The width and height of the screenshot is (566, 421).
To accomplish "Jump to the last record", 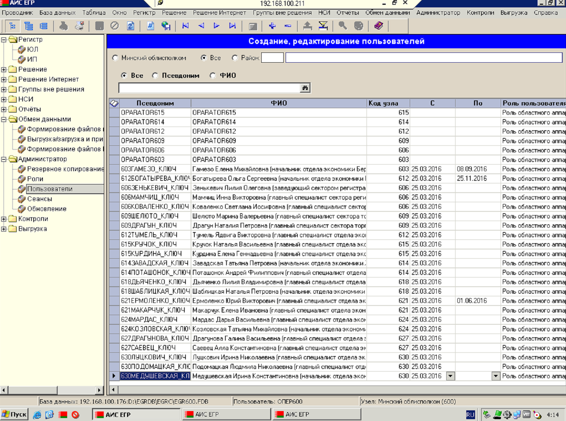I will (x=232, y=26).
